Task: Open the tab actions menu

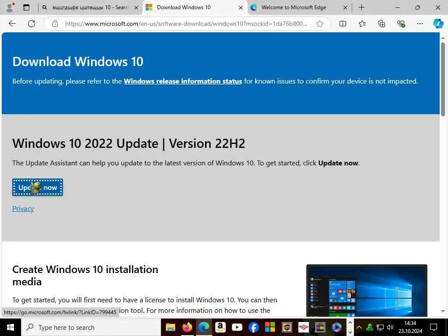Action: click(x=26, y=7)
